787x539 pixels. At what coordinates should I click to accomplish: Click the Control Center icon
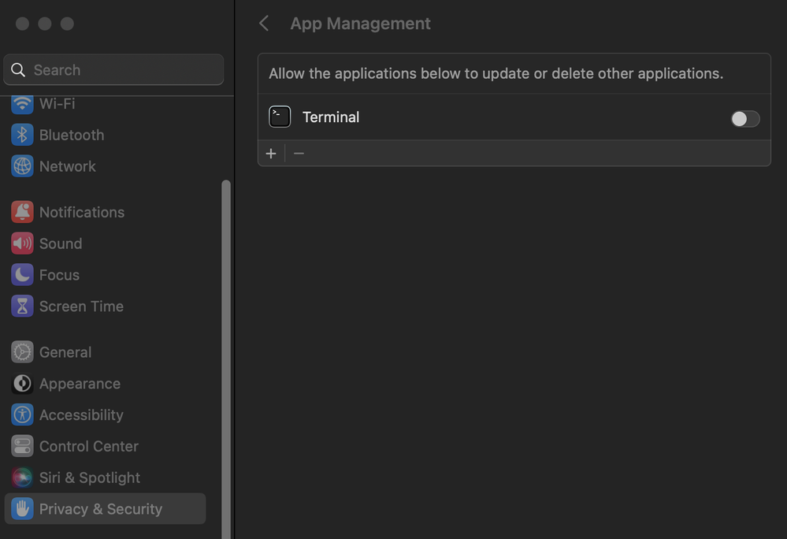tap(22, 446)
